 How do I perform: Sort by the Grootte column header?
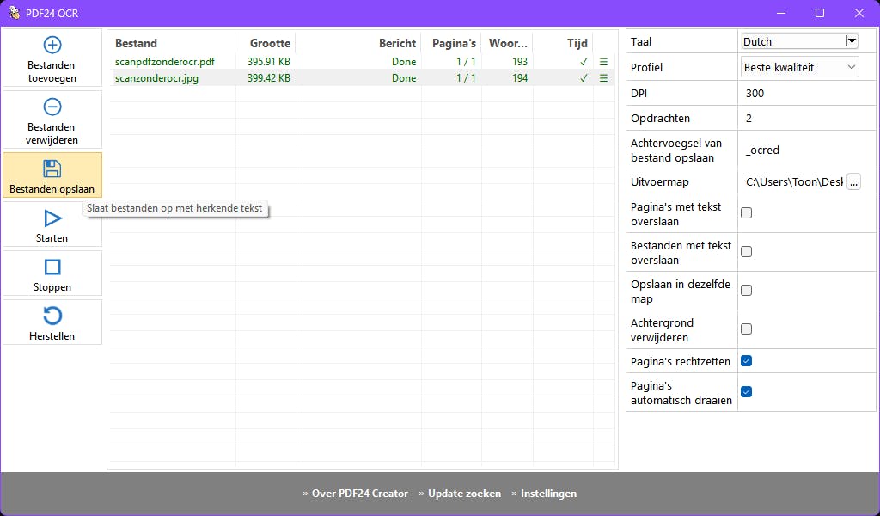(x=270, y=43)
